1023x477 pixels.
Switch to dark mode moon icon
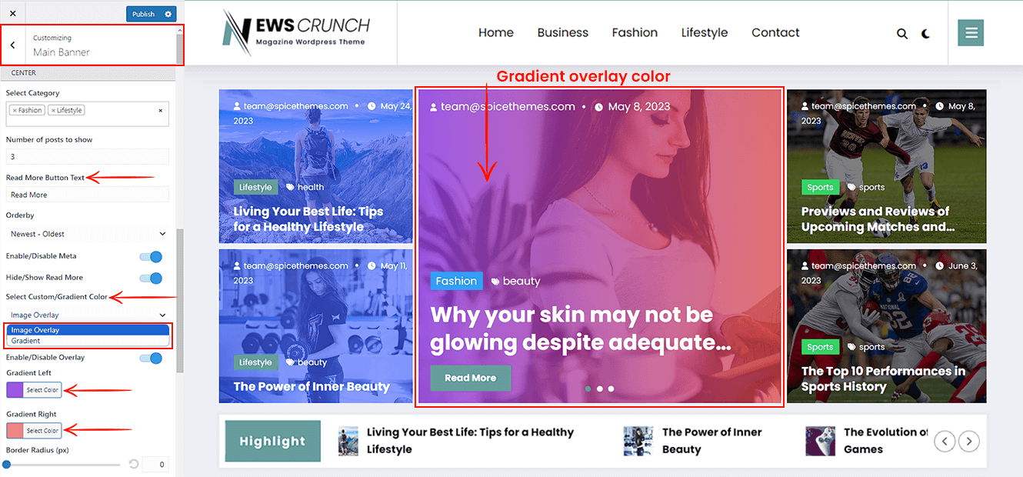pyautogui.click(x=925, y=33)
